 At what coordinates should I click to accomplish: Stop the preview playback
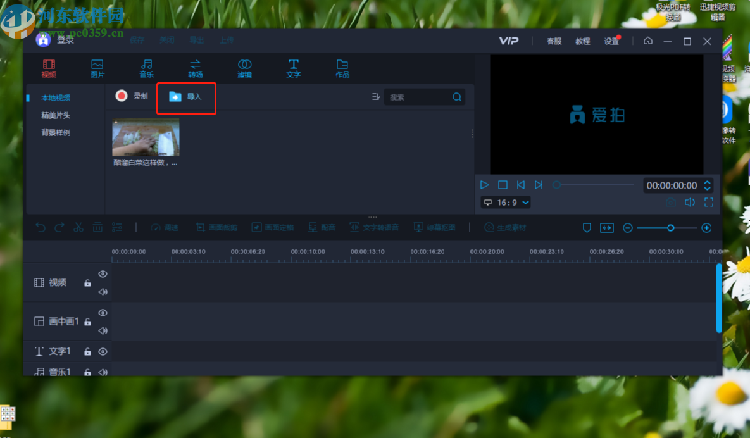[503, 185]
